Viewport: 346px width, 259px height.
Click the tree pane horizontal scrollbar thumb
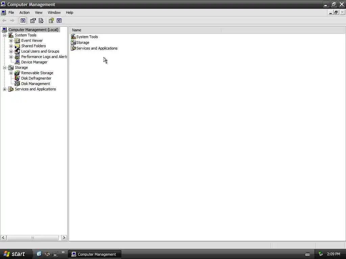(33, 238)
